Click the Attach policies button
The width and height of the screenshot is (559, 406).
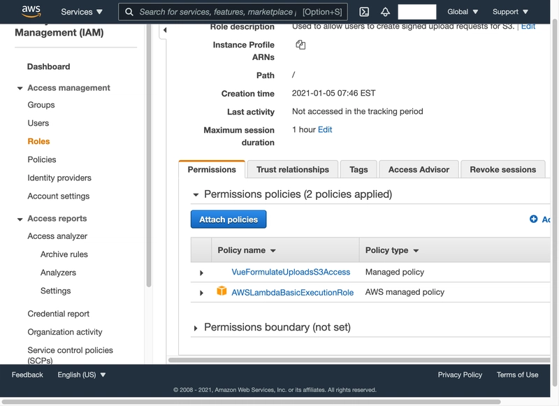point(228,219)
